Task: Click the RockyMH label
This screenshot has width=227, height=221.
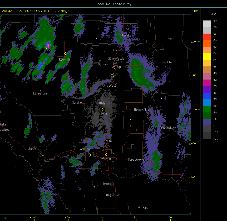Action: tap(65, 59)
